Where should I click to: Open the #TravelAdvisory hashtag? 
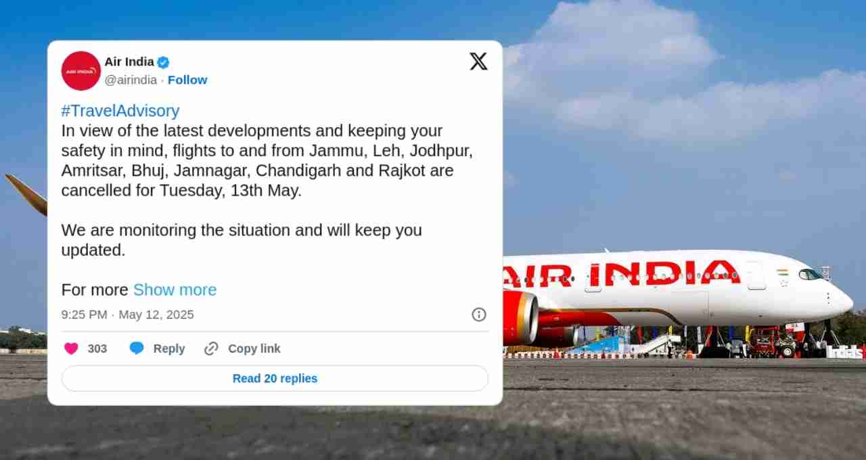coord(120,111)
